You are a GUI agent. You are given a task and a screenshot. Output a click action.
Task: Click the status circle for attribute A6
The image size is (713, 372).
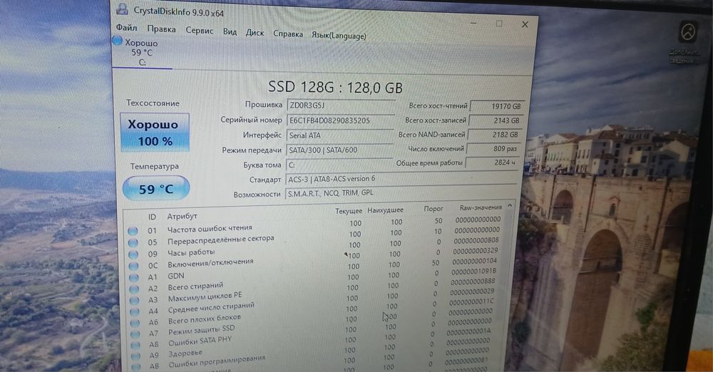[135, 324]
